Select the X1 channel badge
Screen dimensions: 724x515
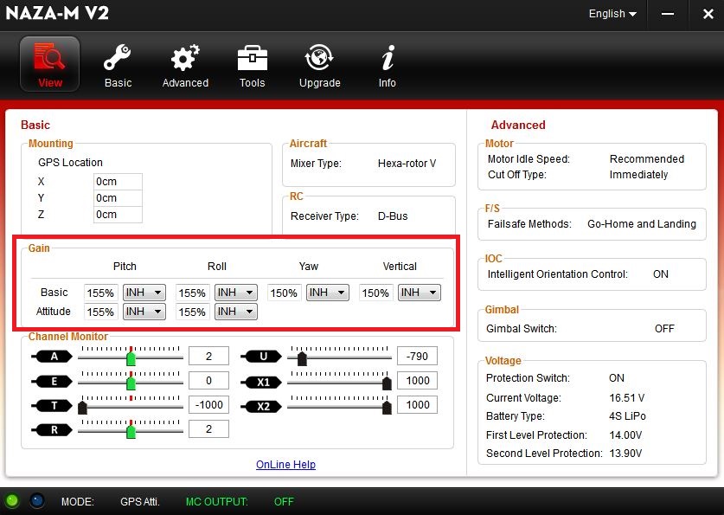click(x=261, y=382)
